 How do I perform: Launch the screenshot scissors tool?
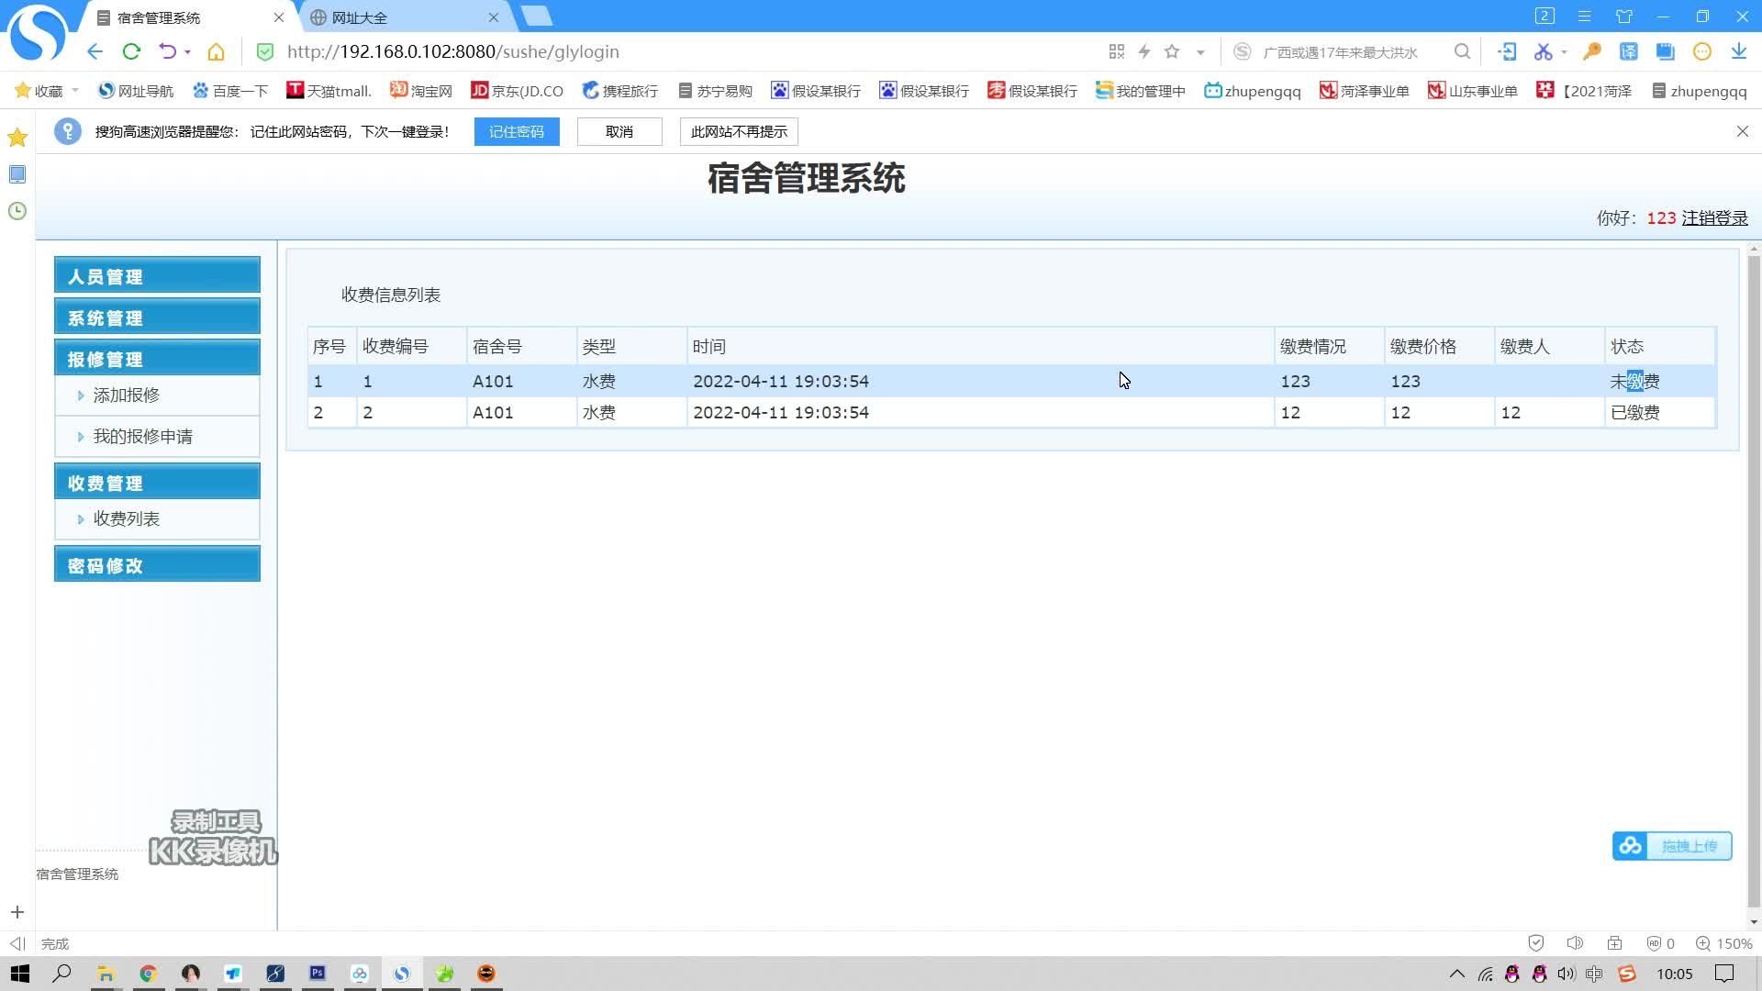tap(1542, 52)
